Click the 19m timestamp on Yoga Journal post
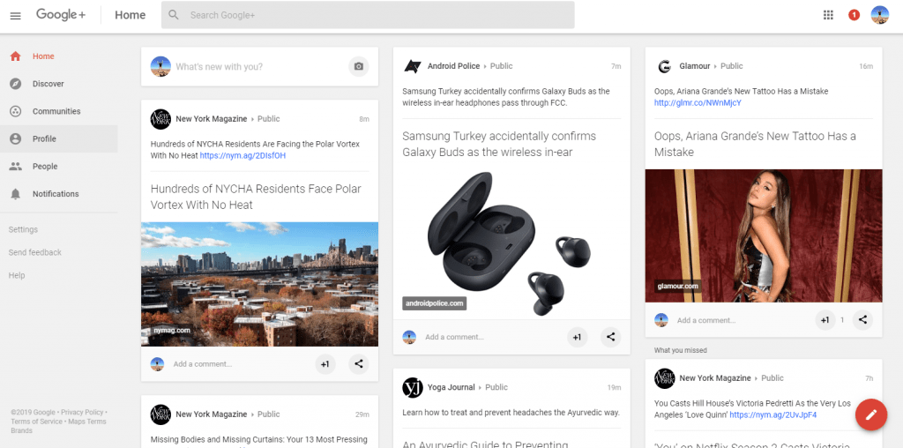Viewport: 903px width, 448px height. [x=615, y=387]
